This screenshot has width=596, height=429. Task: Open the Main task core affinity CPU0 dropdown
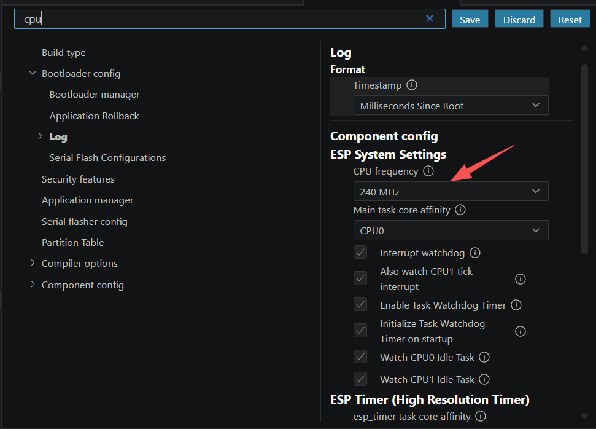451,230
